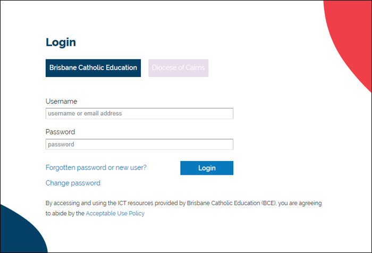The image size is (372, 253).
Task: Click the "to abide by the" text
Action: tap(65, 214)
